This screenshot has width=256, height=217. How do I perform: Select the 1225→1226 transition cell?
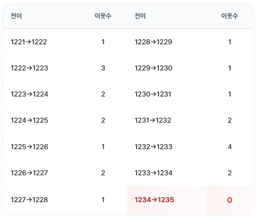point(29,147)
